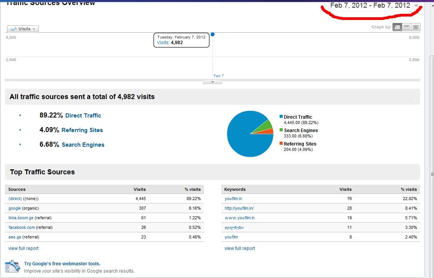Open the date range selector Feb 7, 2012
The width and height of the screenshot is (434, 278).
click(x=374, y=5)
